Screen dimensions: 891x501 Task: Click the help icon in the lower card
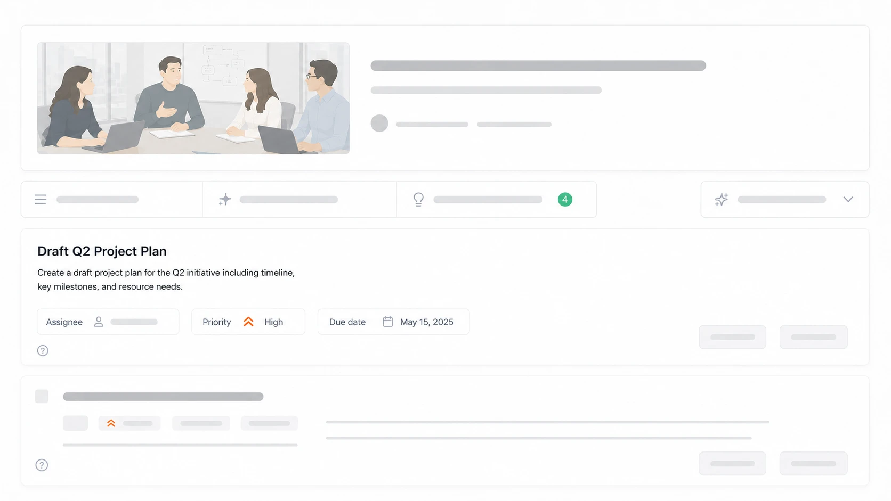pos(42,465)
